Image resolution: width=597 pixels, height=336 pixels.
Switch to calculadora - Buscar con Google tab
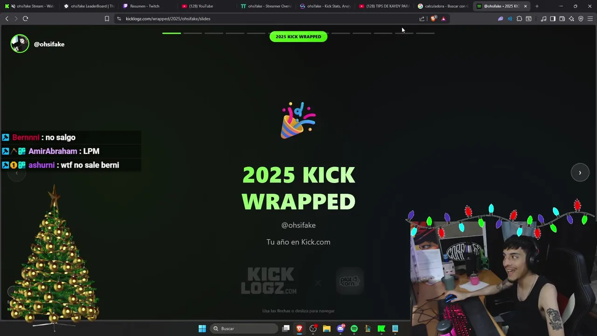coord(443,6)
